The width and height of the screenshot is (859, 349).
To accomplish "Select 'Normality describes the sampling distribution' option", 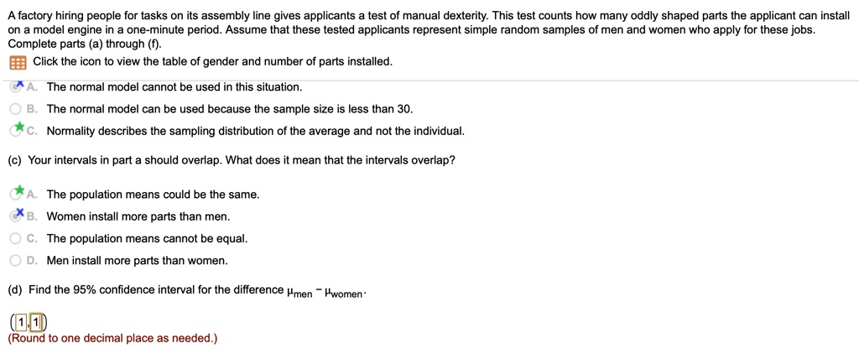I will point(16,131).
